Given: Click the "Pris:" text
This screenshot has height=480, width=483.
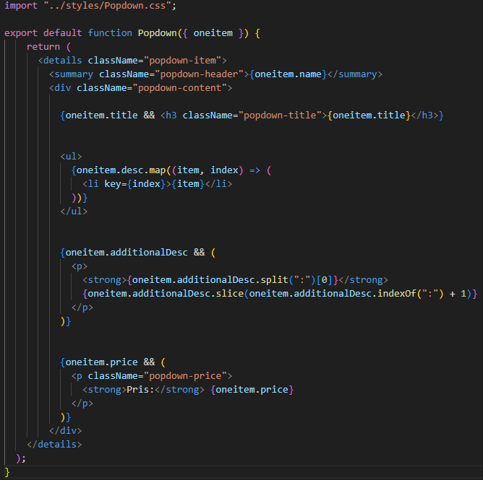Looking at the screenshot, I should click(x=140, y=390).
